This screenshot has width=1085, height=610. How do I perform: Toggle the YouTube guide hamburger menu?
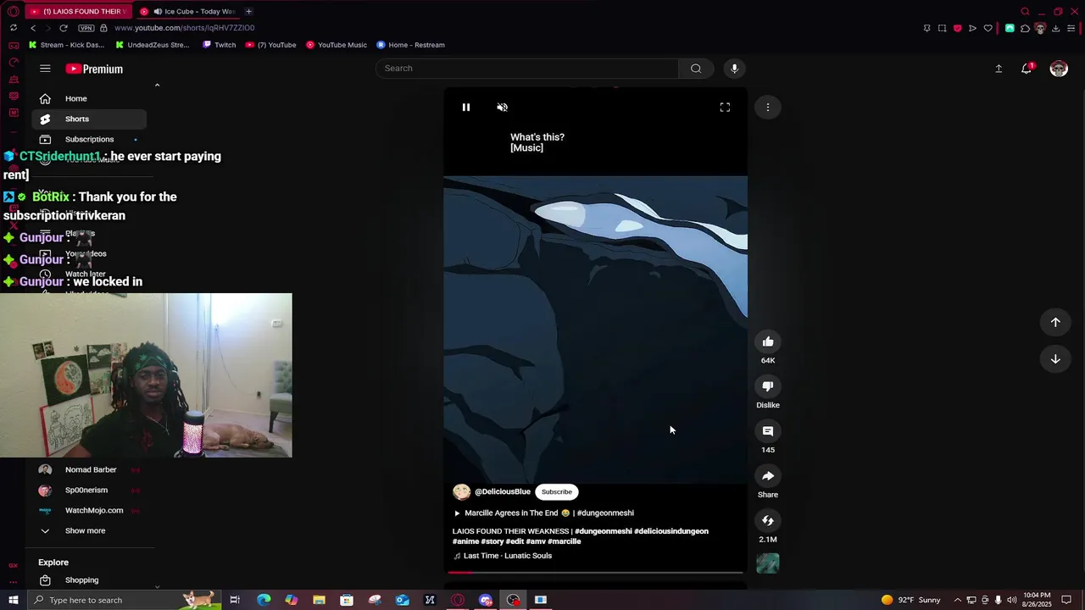(45, 69)
